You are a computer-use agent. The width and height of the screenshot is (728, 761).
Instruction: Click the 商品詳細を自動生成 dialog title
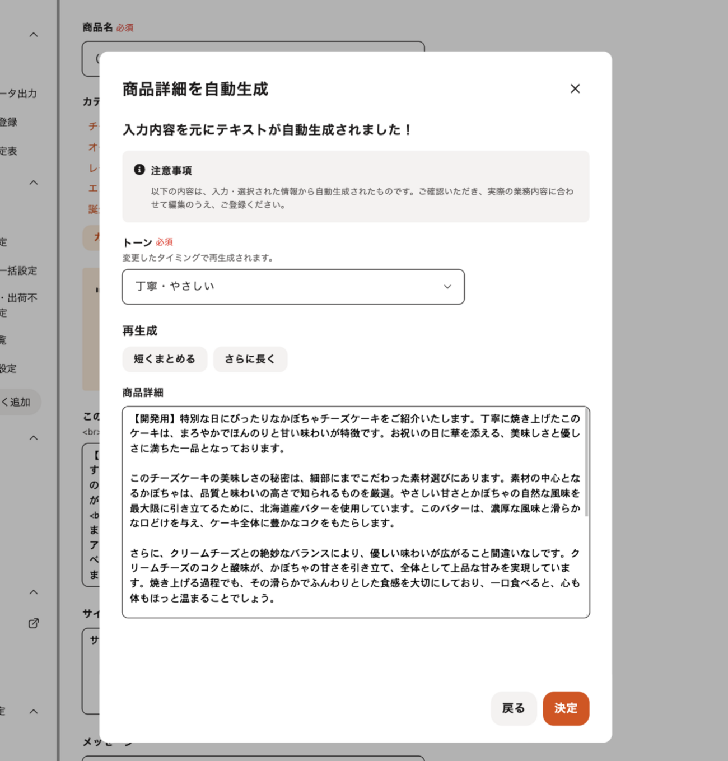click(x=195, y=89)
